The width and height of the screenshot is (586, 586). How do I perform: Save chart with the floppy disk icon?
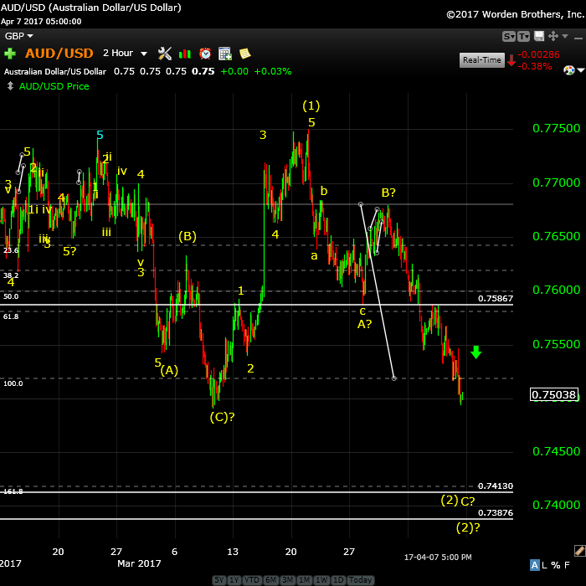(539, 36)
